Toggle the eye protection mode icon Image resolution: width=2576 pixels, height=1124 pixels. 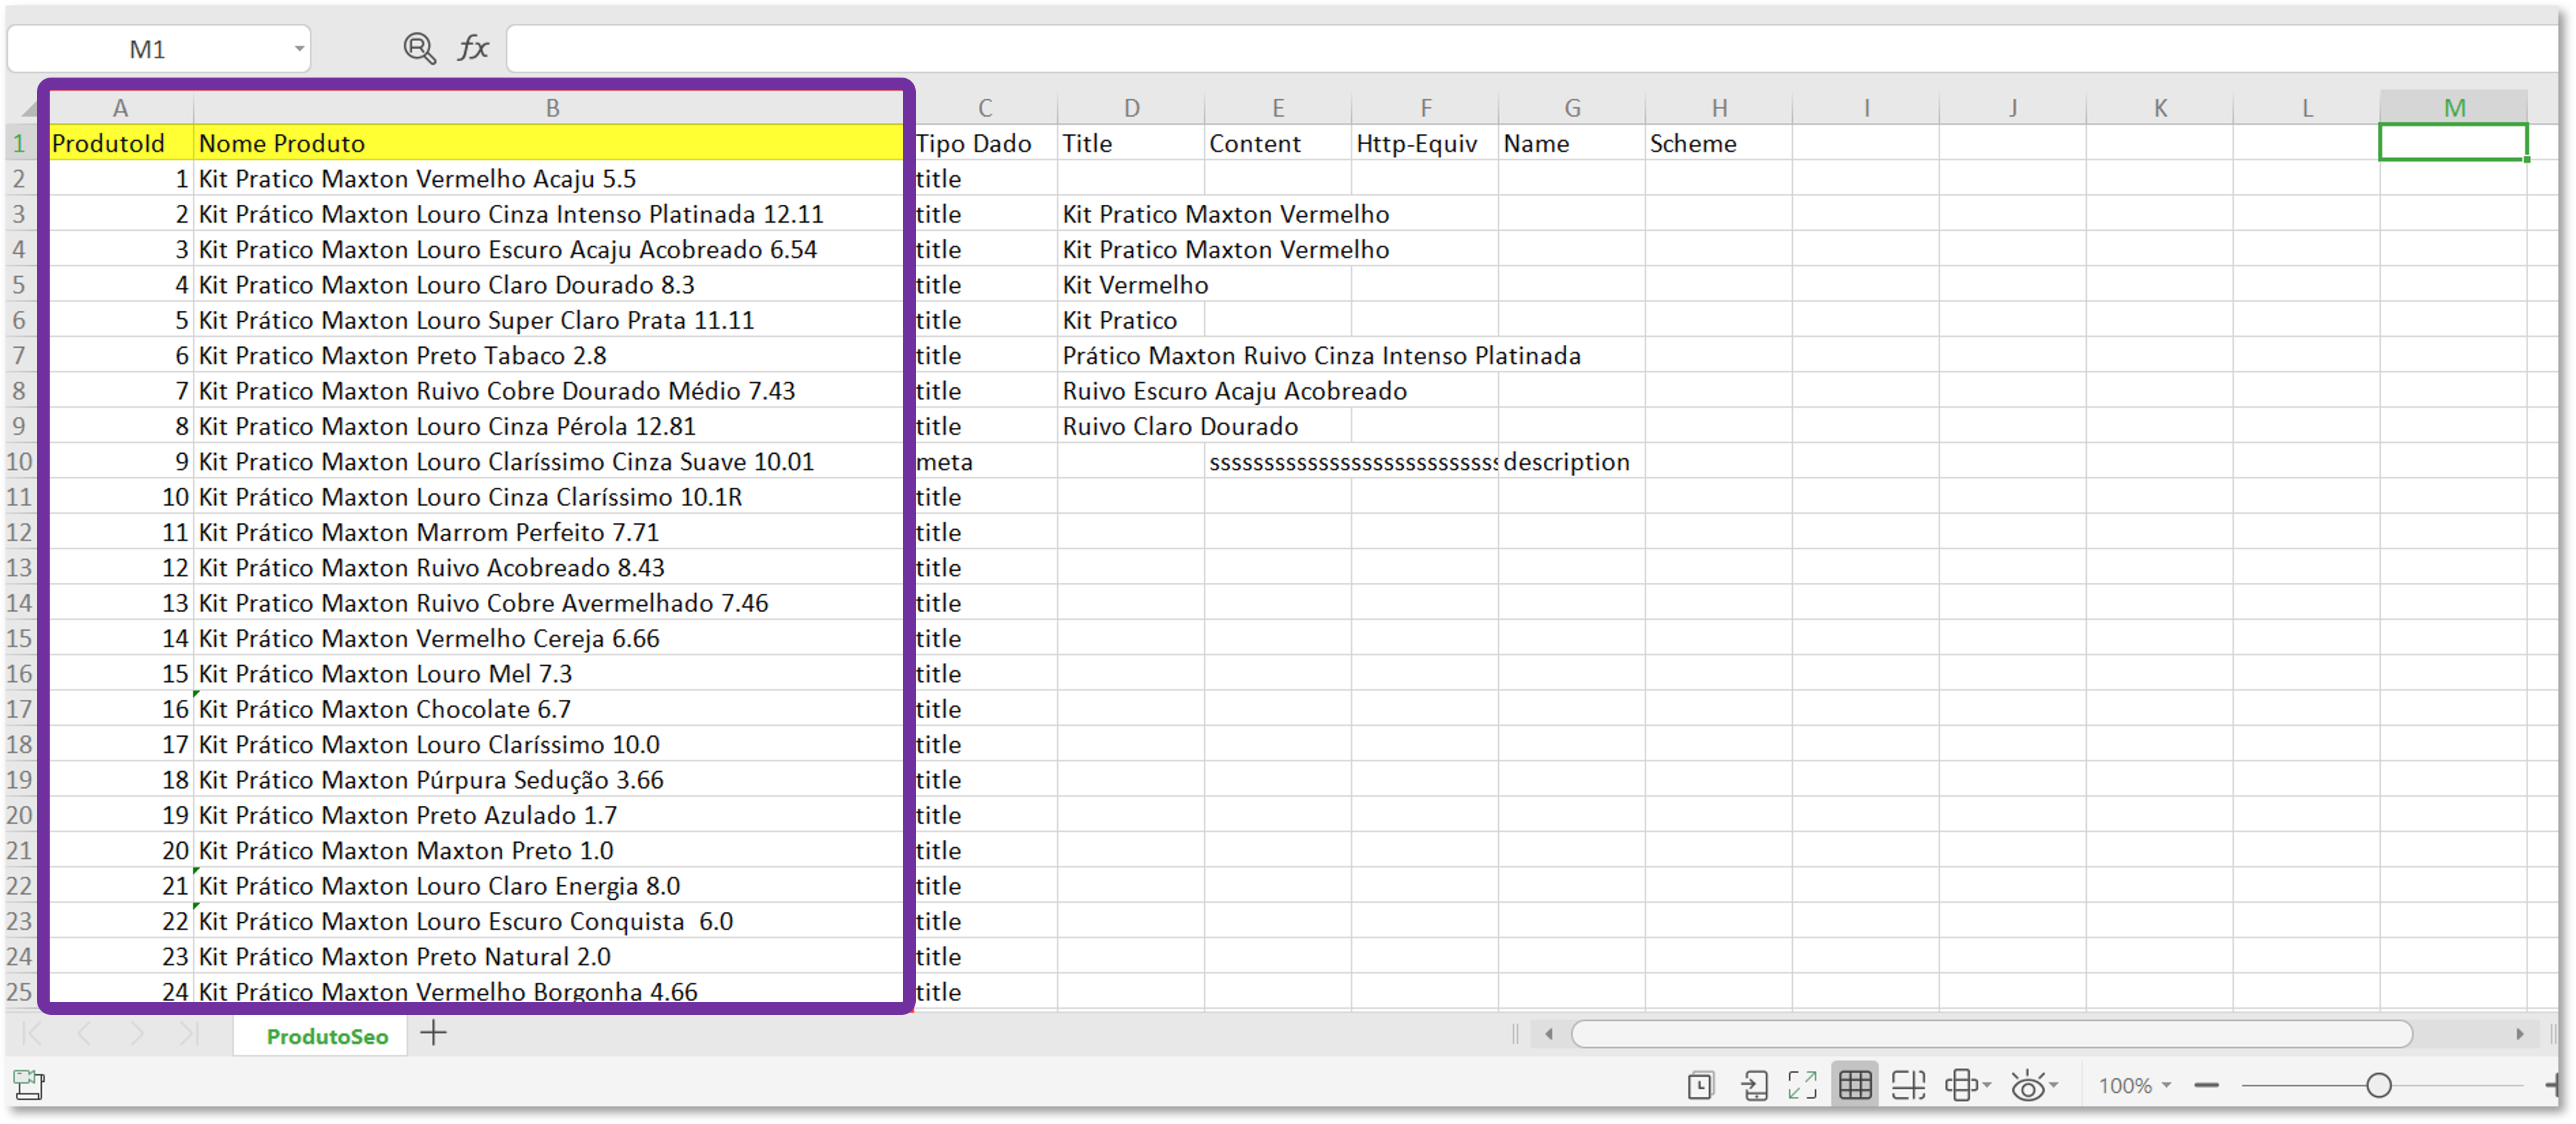click(2027, 1085)
